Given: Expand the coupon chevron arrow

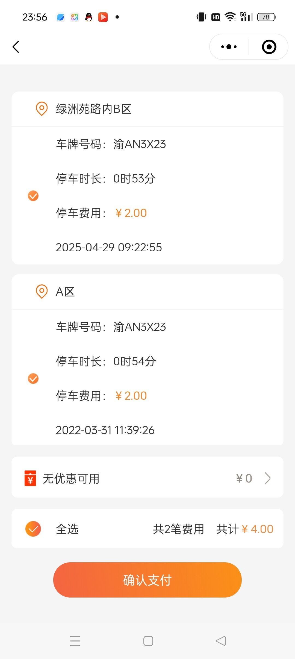Looking at the screenshot, I should point(267,478).
